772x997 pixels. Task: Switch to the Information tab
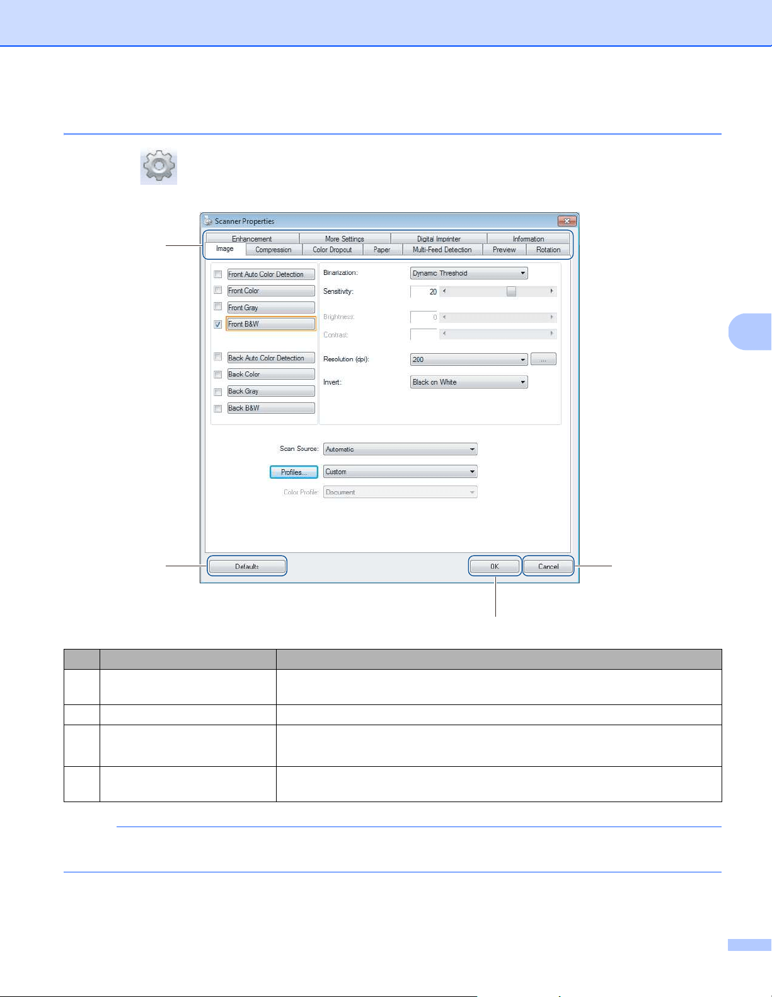click(528, 239)
